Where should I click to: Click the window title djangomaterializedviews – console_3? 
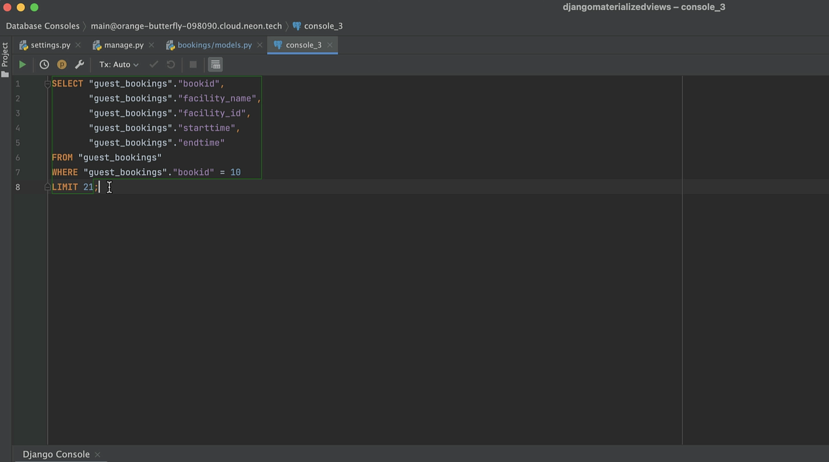644,7
